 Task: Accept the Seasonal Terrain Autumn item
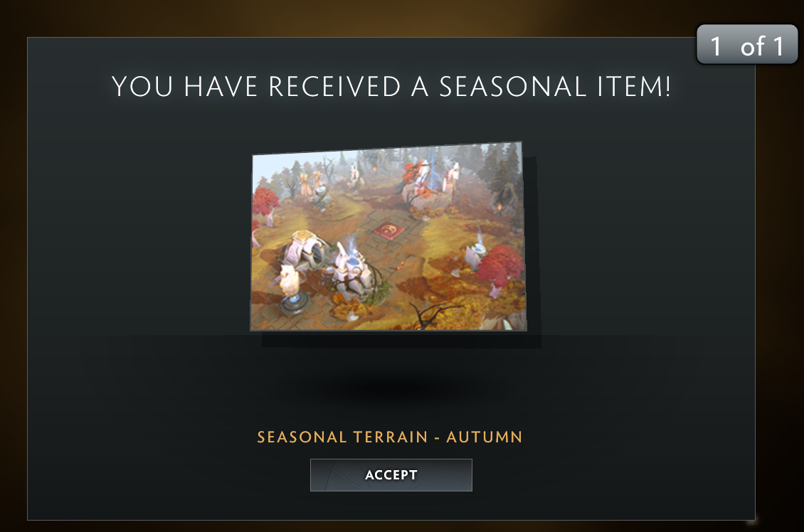pos(391,475)
